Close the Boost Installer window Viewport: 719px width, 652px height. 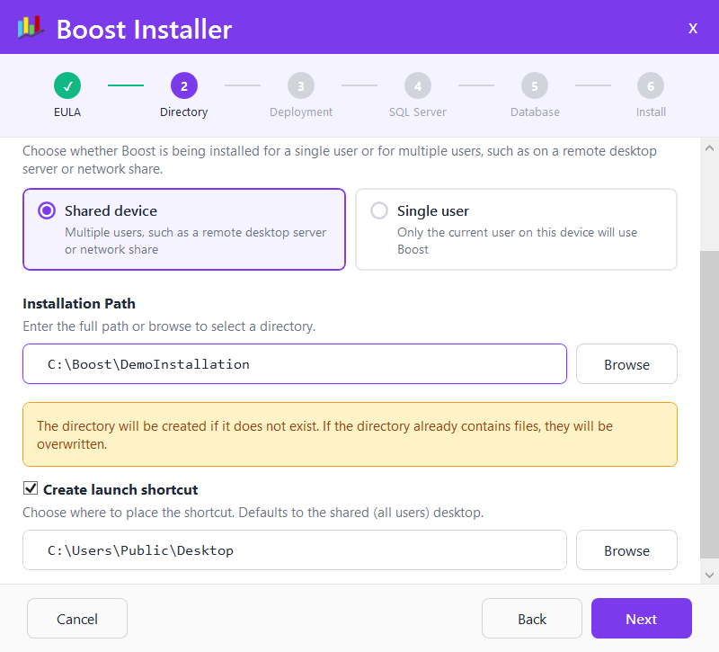[693, 29]
